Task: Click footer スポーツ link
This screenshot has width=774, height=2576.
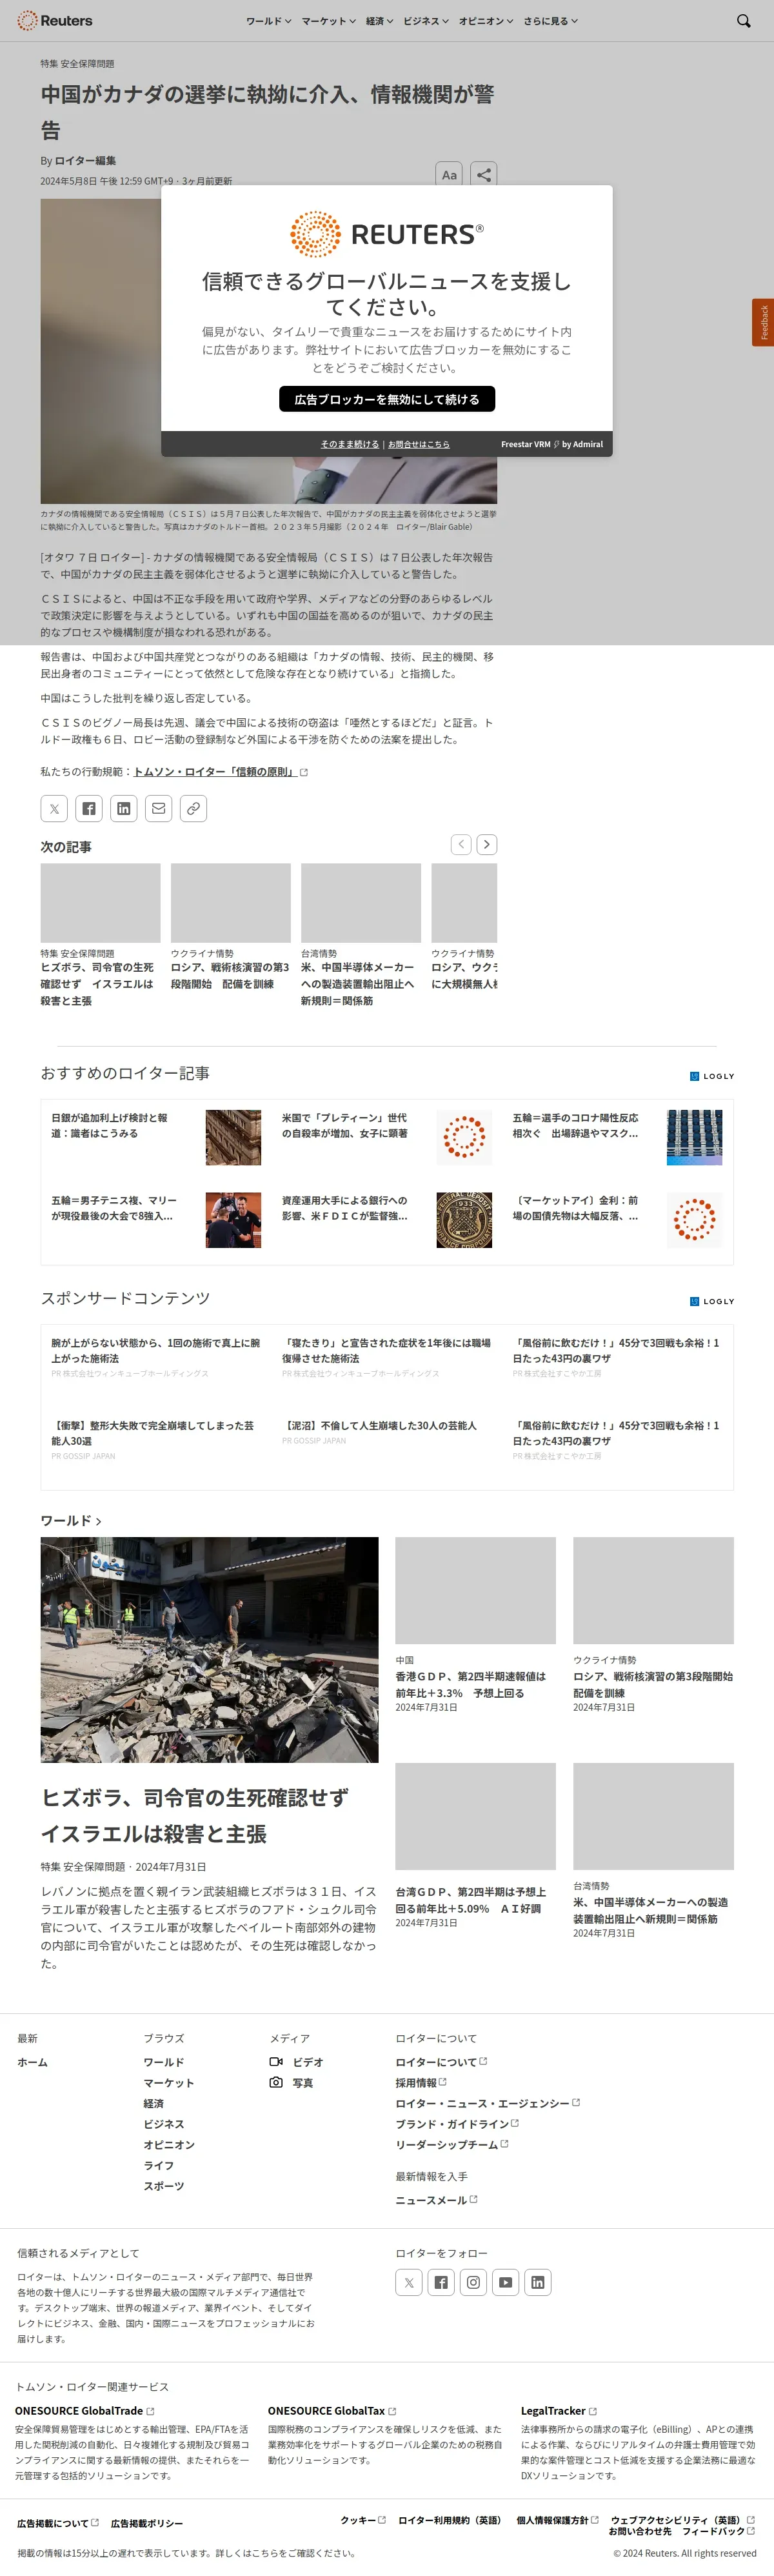Action: pos(164,2186)
